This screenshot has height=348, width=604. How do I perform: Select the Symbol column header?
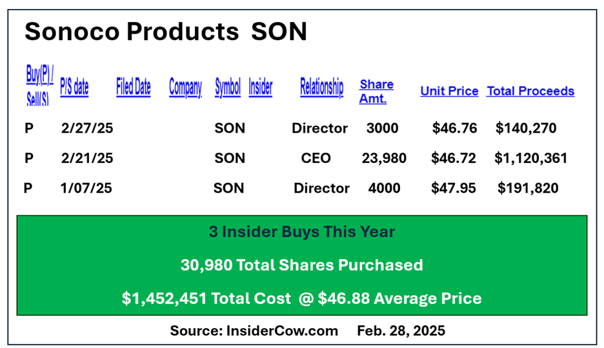[228, 87]
